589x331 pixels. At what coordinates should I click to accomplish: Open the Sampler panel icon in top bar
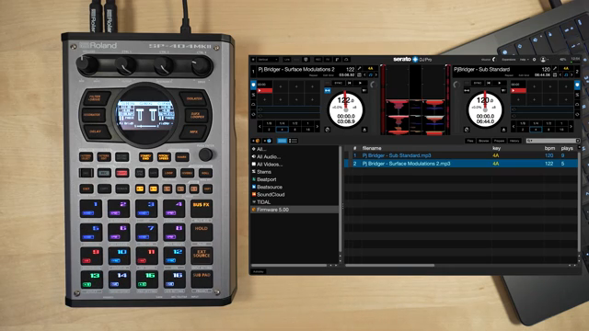point(338,59)
